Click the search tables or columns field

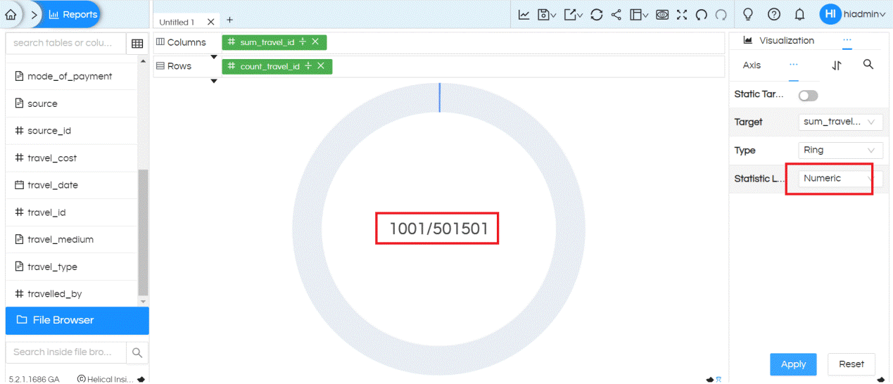(63, 43)
